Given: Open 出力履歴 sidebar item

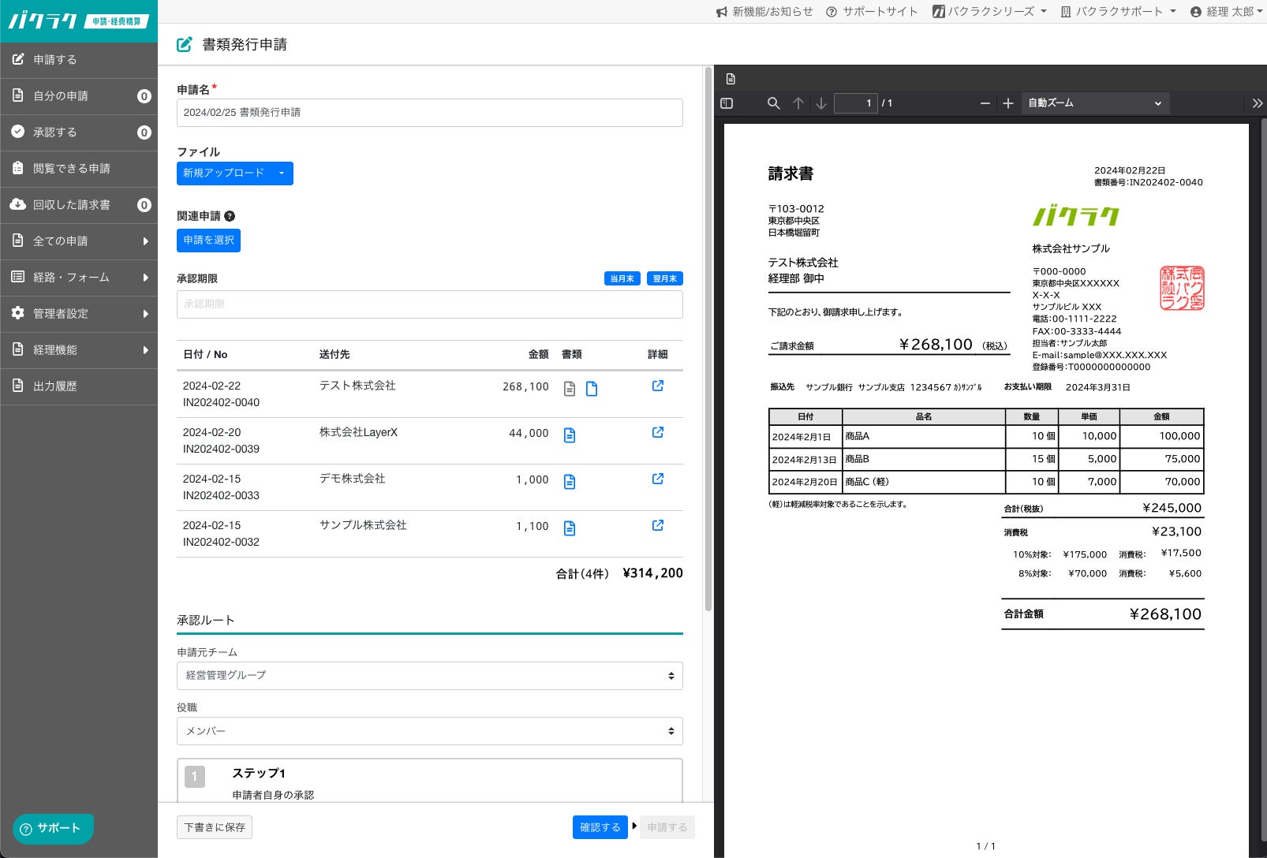Looking at the screenshot, I should coord(79,386).
